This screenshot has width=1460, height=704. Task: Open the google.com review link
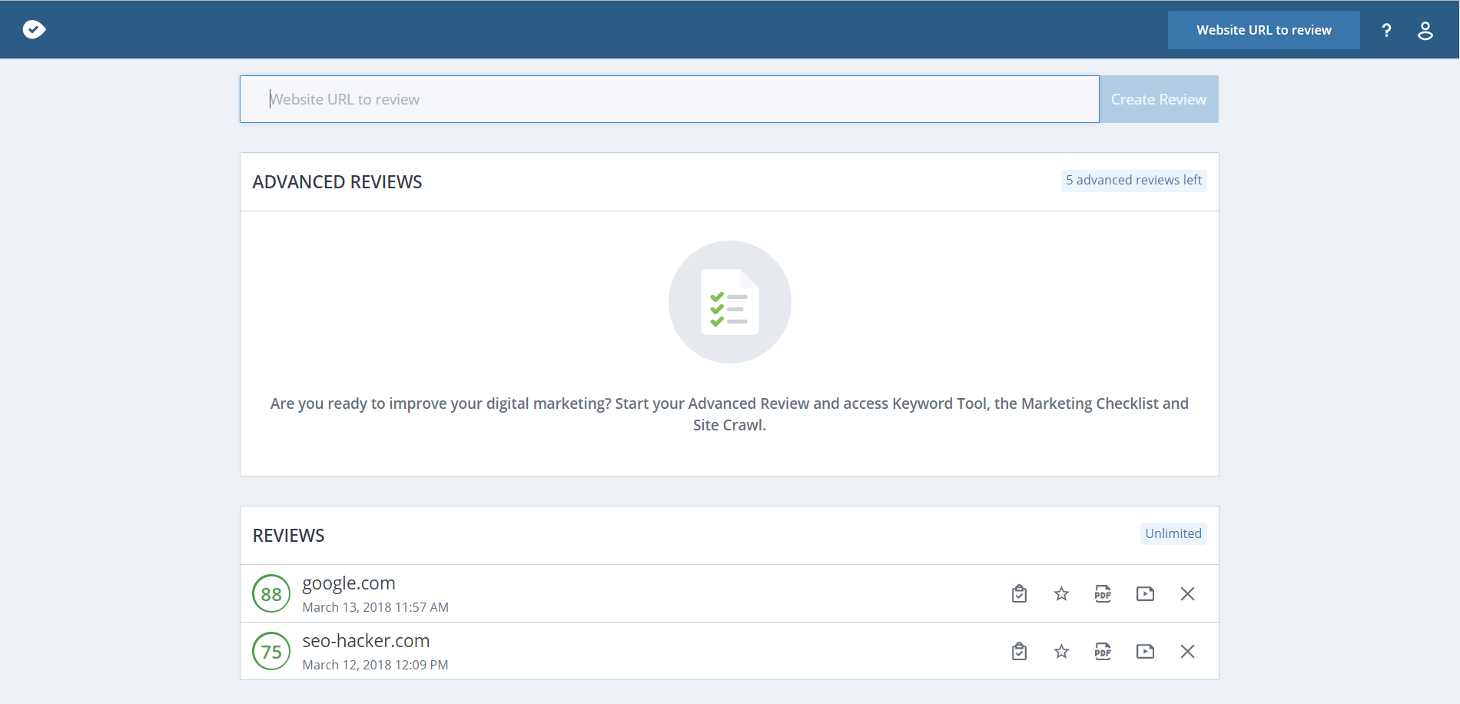click(349, 583)
